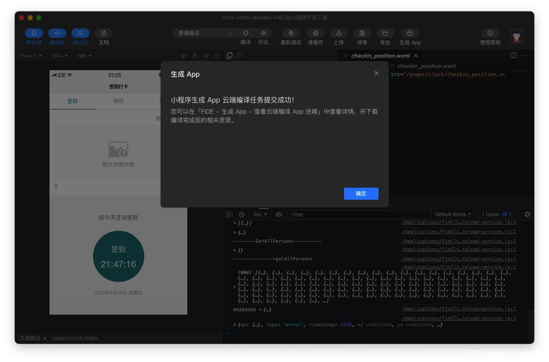Click the 导出 export icon

pos(385,33)
